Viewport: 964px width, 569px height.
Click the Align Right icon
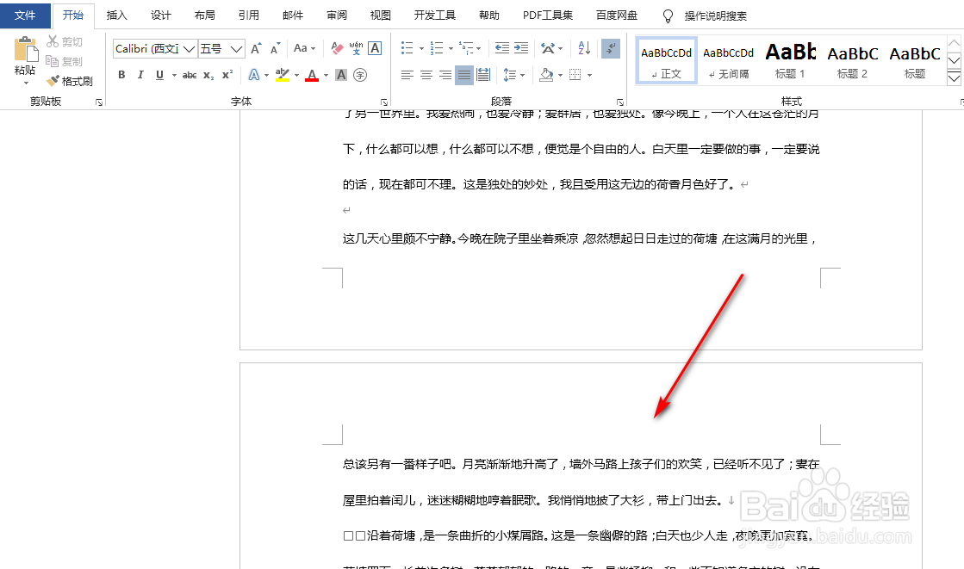pos(445,75)
